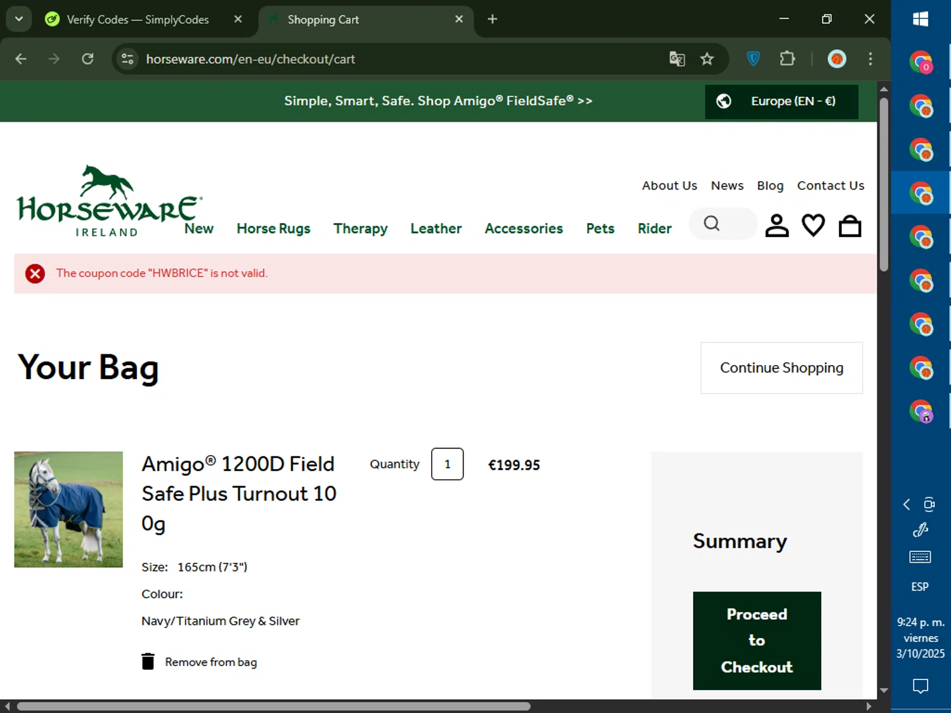Click Remove from bag link
Screen dimensions: 951x713
(211, 662)
